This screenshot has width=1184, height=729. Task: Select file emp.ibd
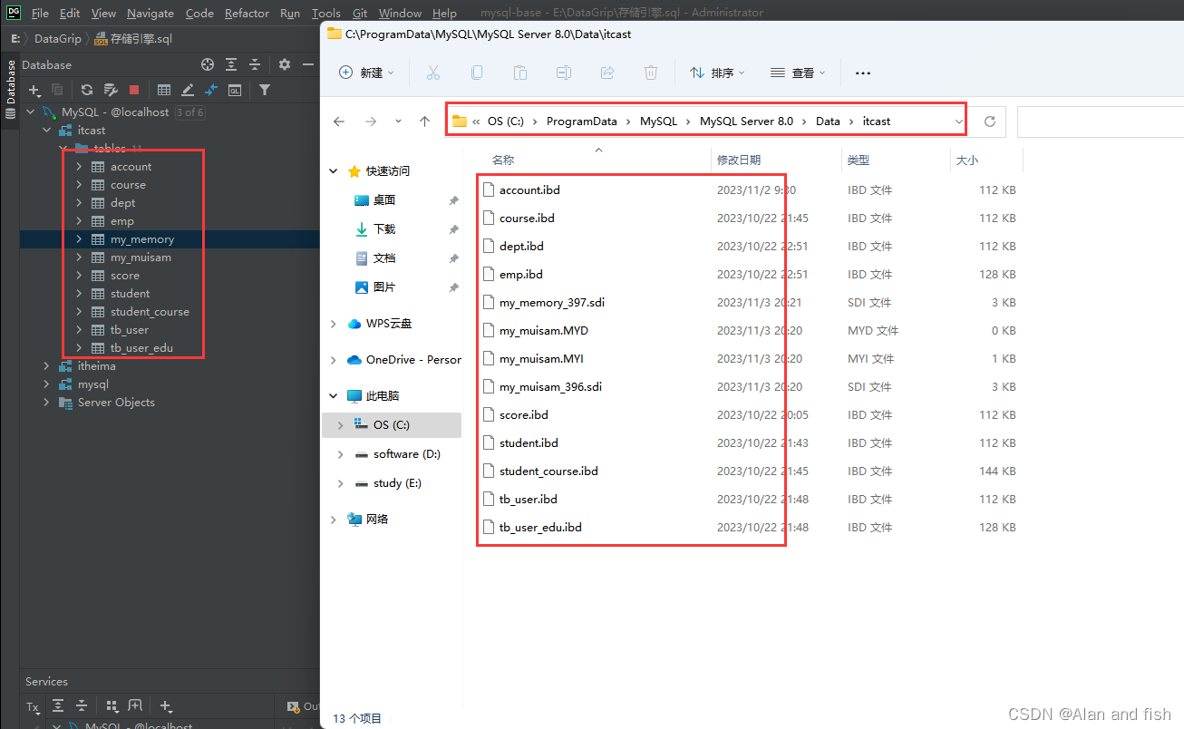pyautogui.click(x=521, y=275)
